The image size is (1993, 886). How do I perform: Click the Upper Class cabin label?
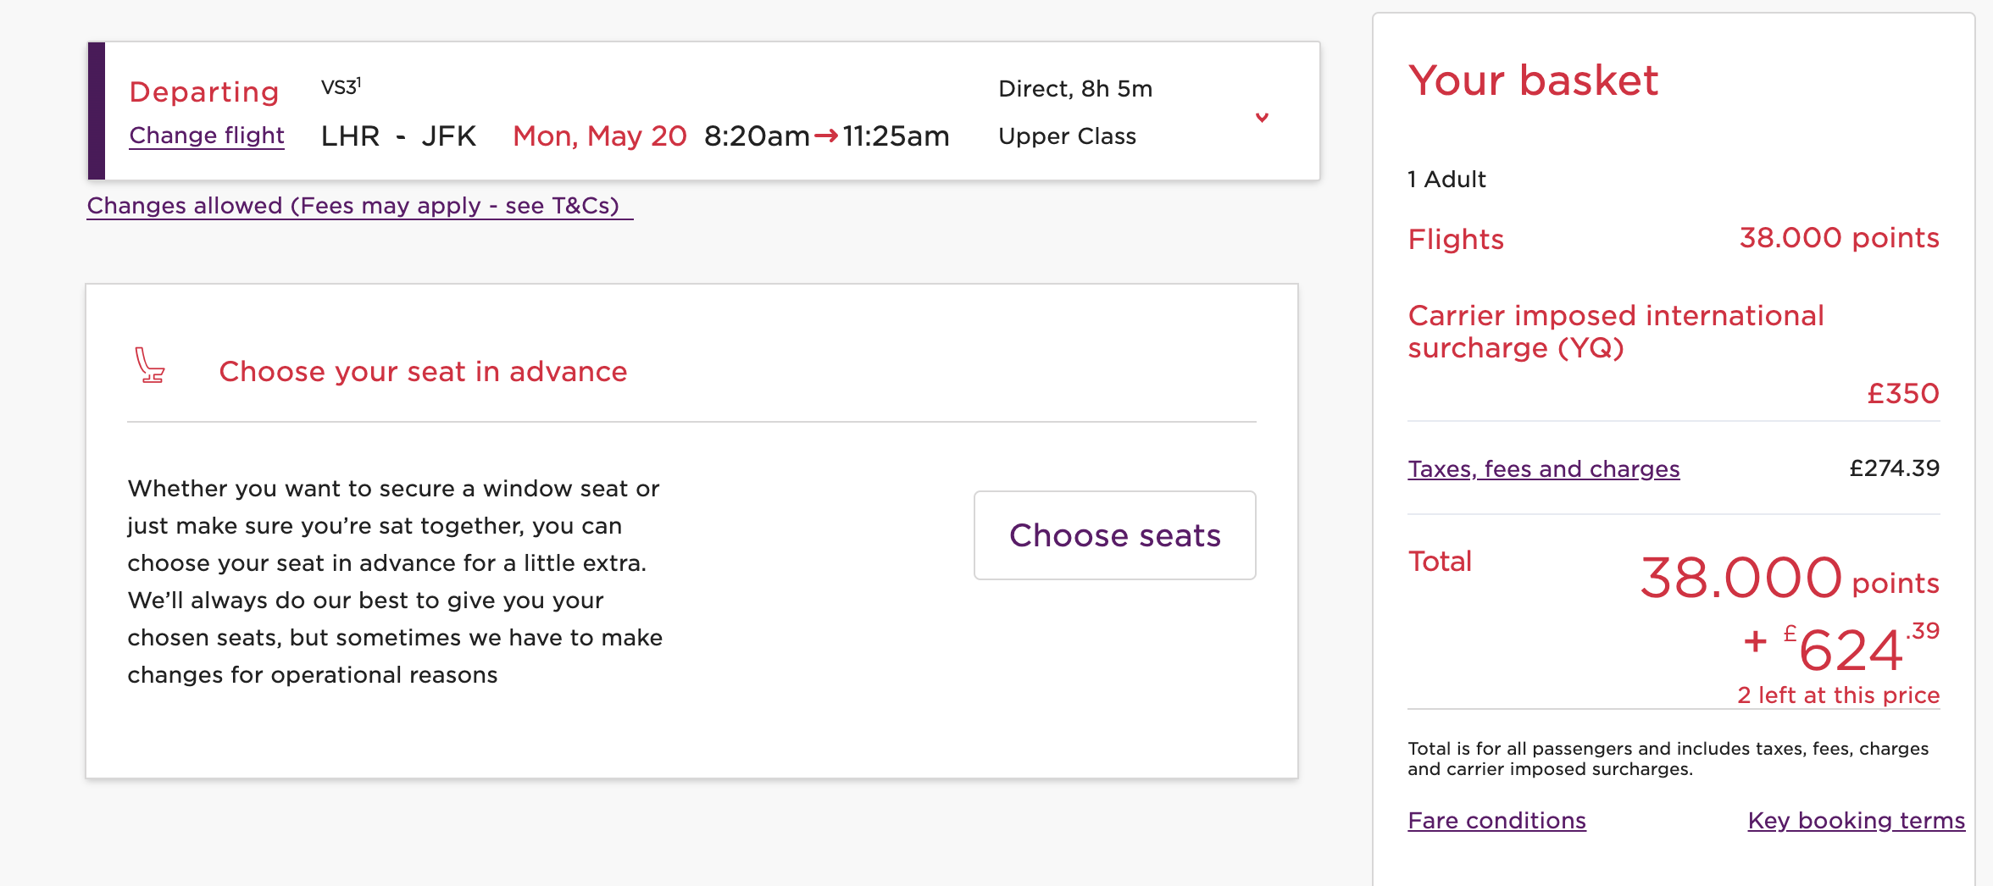pos(1067,136)
